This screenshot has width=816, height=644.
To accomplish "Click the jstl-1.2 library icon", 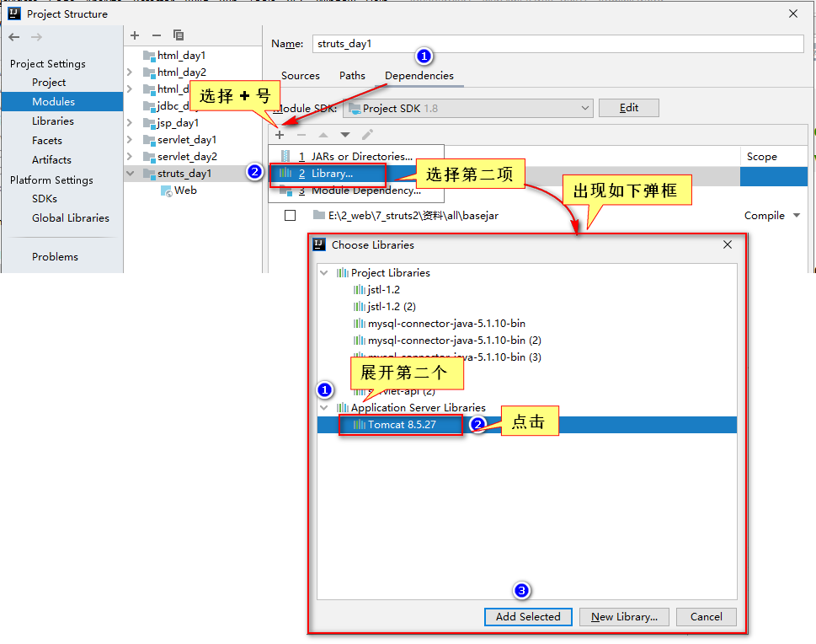I will point(359,290).
